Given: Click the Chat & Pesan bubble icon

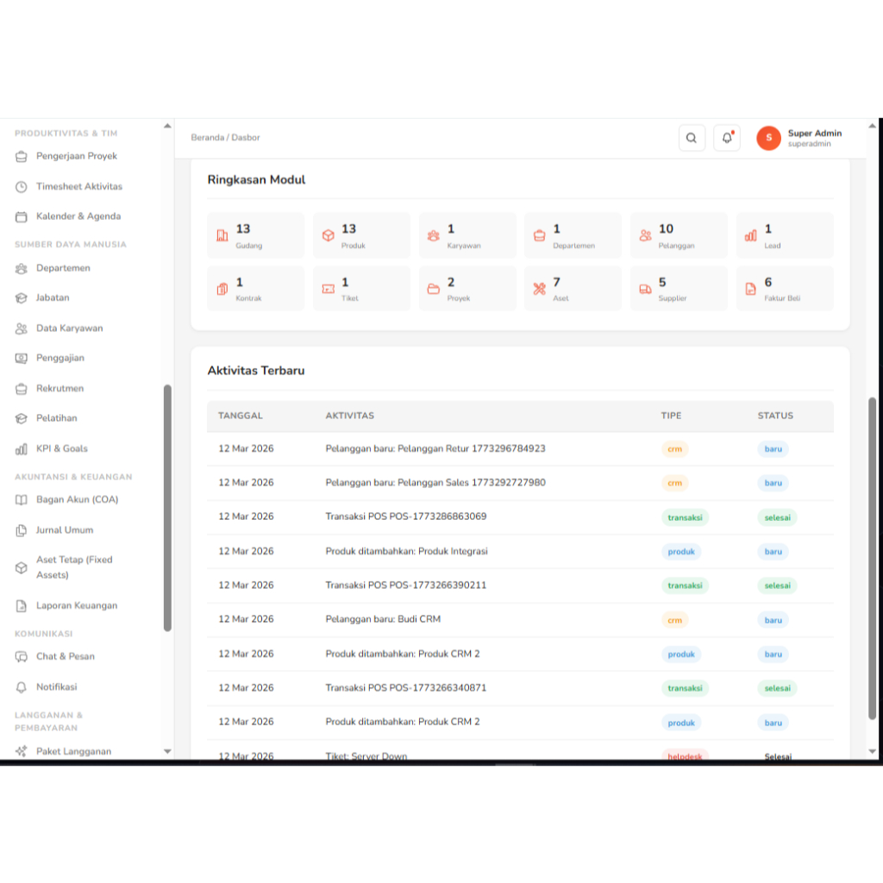Looking at the screenshot, I should [x=22, y=656].
